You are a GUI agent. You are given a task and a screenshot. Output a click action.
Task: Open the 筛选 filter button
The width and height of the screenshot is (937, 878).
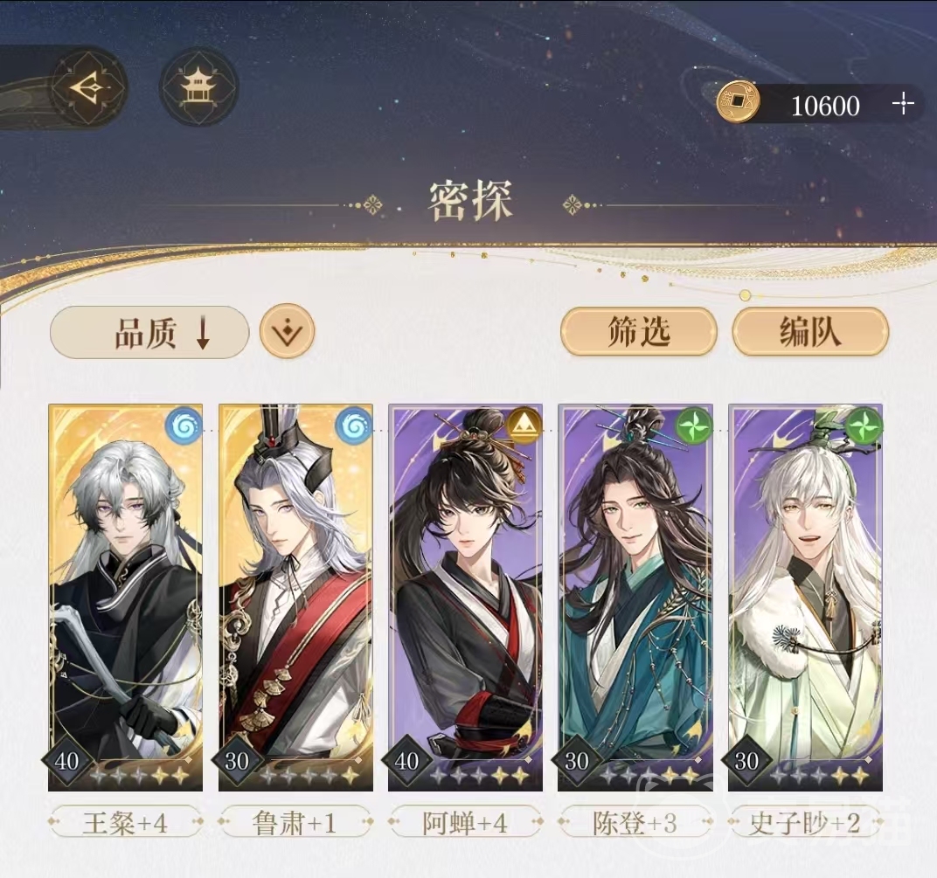(x=638, y=331)
